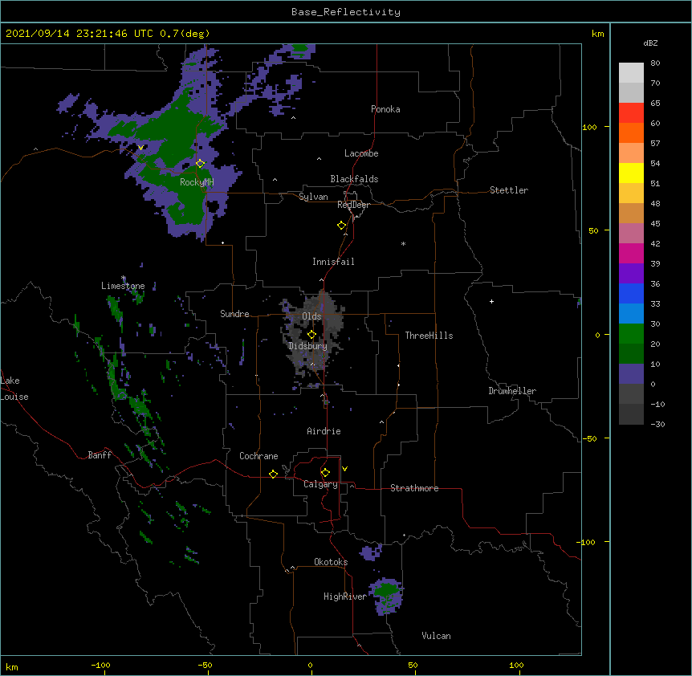Click the RockyMH label
Viewport: 692px width, 676px height.
pos(197,182)
